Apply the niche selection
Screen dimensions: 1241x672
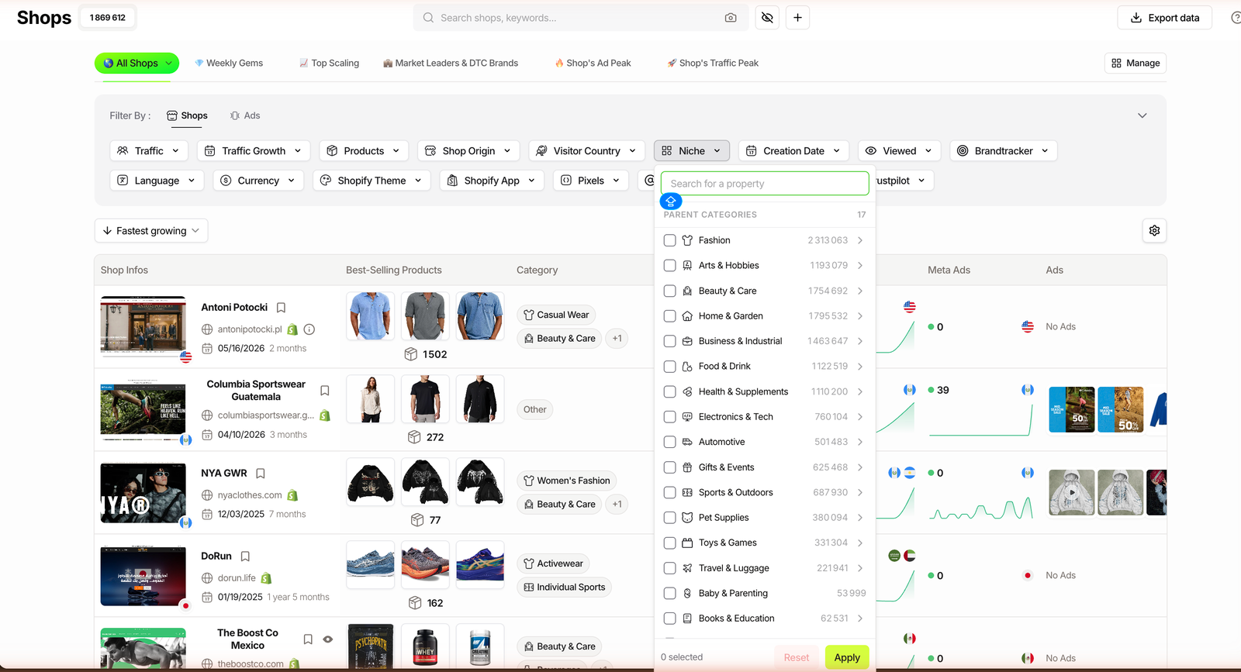[x=847, y=657]
